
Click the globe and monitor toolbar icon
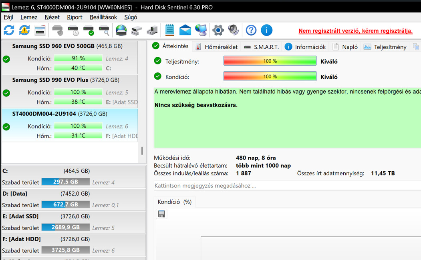point(201,30)
